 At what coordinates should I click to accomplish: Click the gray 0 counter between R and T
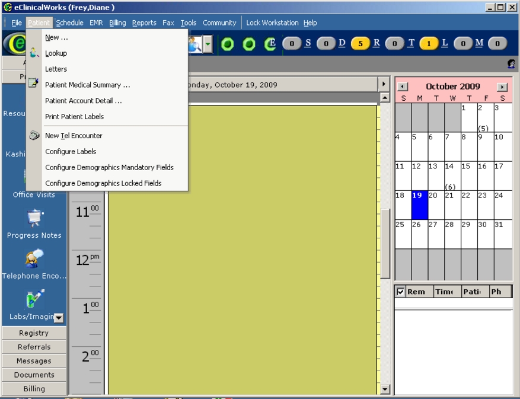(394, 43)
